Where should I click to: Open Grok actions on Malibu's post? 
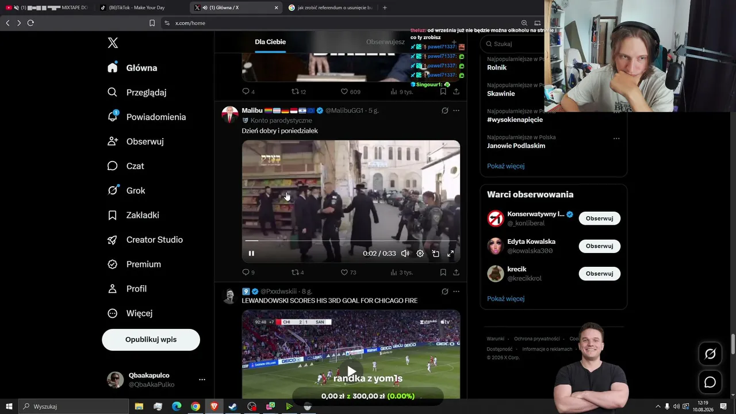[x=444, y=110]
